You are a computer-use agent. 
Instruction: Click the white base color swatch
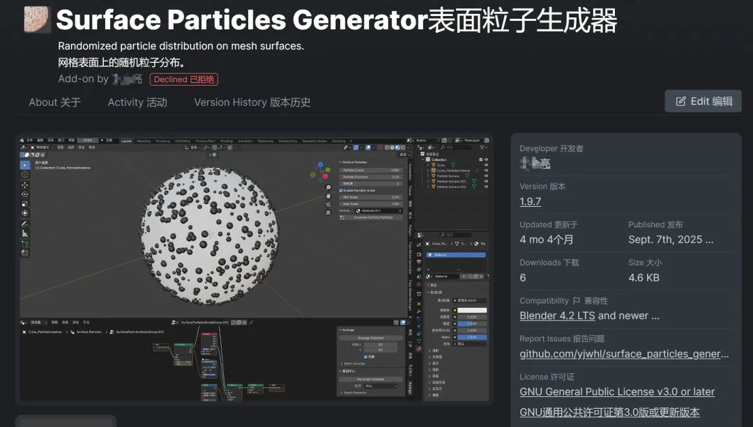coord(472,310)
